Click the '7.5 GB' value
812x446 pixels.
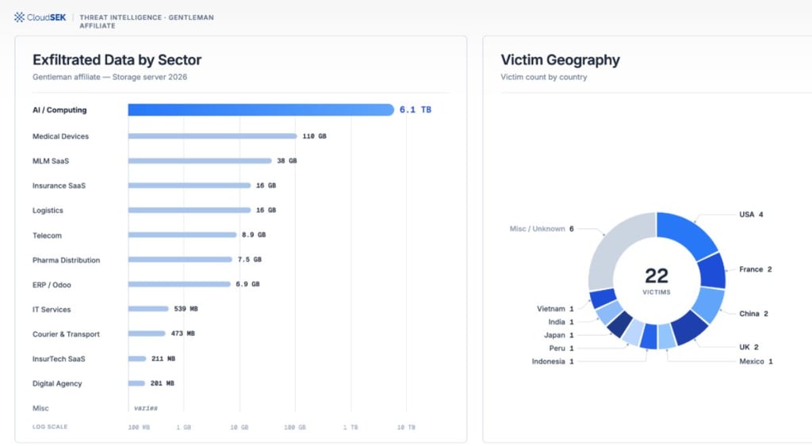[x=250, y=260]
